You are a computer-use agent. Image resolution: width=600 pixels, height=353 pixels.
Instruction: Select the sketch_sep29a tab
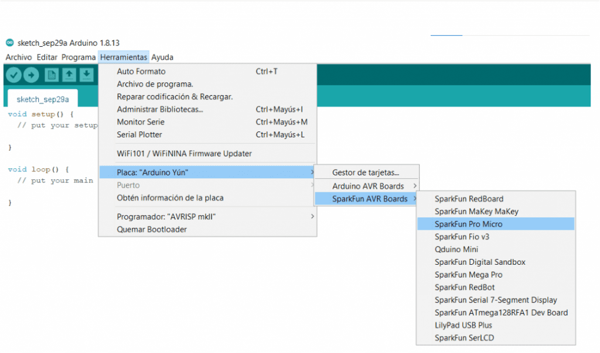(x=43, y=99)
